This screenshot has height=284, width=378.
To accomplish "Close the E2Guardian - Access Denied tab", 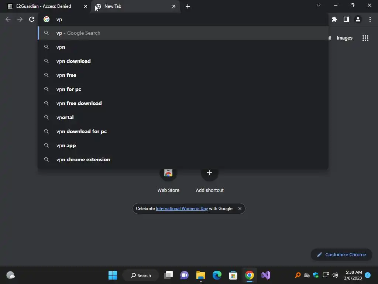I will click(86, 6).
